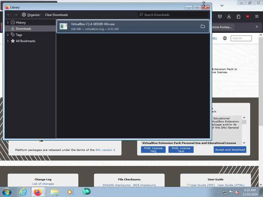Viewport: 263px width, 197px height.
Task: Dismiss the Refresh Firefox notification bar
Action: pos(257,27)
